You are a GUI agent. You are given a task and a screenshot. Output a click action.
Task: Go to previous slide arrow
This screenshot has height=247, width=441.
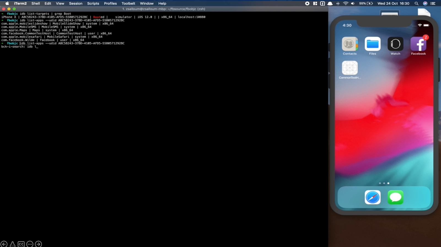[x=4, y=244]
